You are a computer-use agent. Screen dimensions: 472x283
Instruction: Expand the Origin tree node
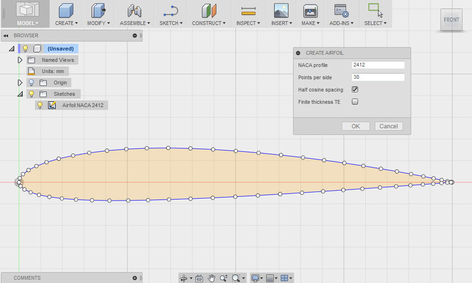point(20,83)
